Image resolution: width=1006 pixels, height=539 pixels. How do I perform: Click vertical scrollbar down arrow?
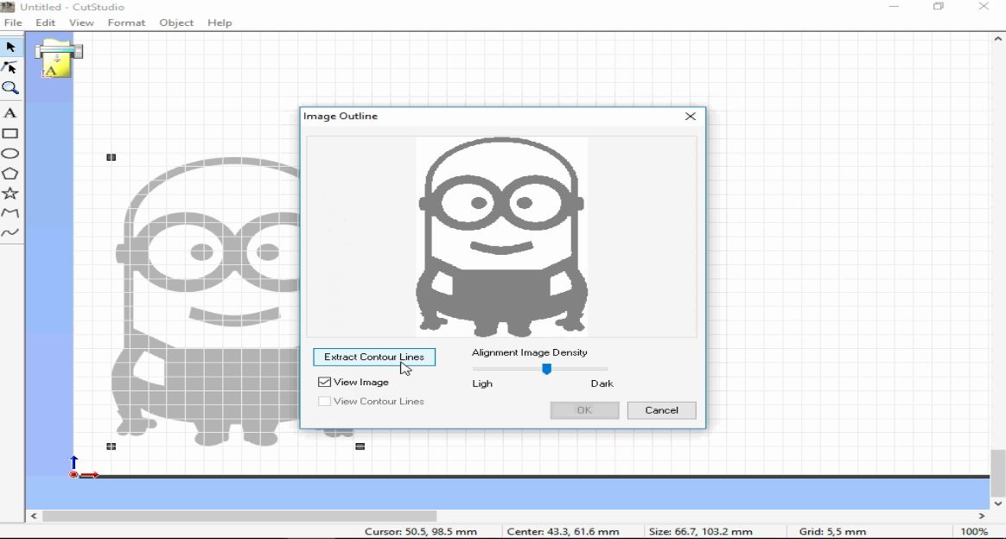[x=997, y=503]
